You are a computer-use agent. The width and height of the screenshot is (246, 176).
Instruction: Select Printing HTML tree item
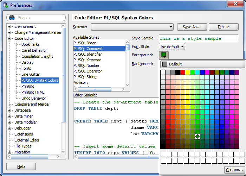coord(33,92)
